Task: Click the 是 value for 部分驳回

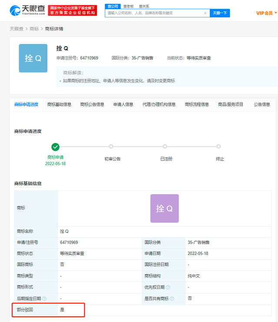Action: (62, 310)
